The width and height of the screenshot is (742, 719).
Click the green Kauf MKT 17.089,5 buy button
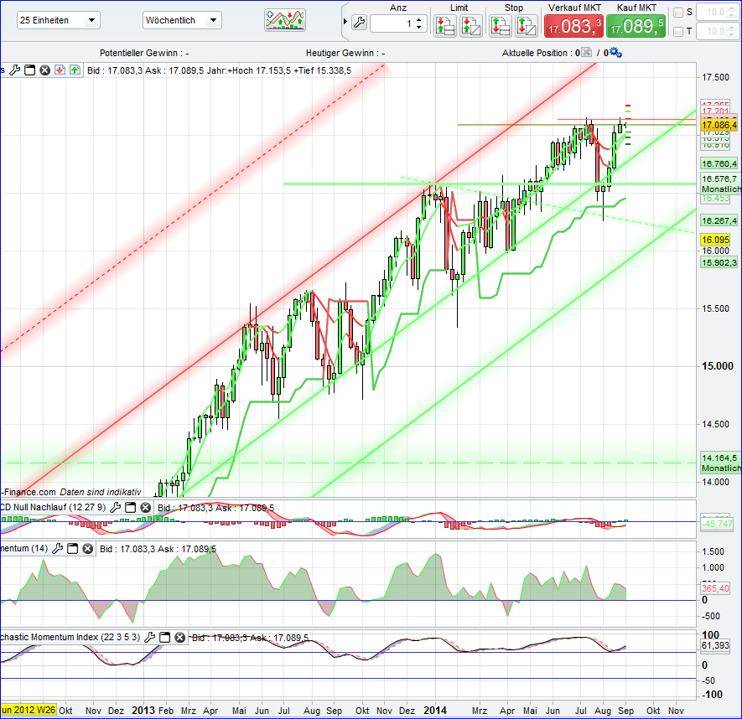point(634,26)
